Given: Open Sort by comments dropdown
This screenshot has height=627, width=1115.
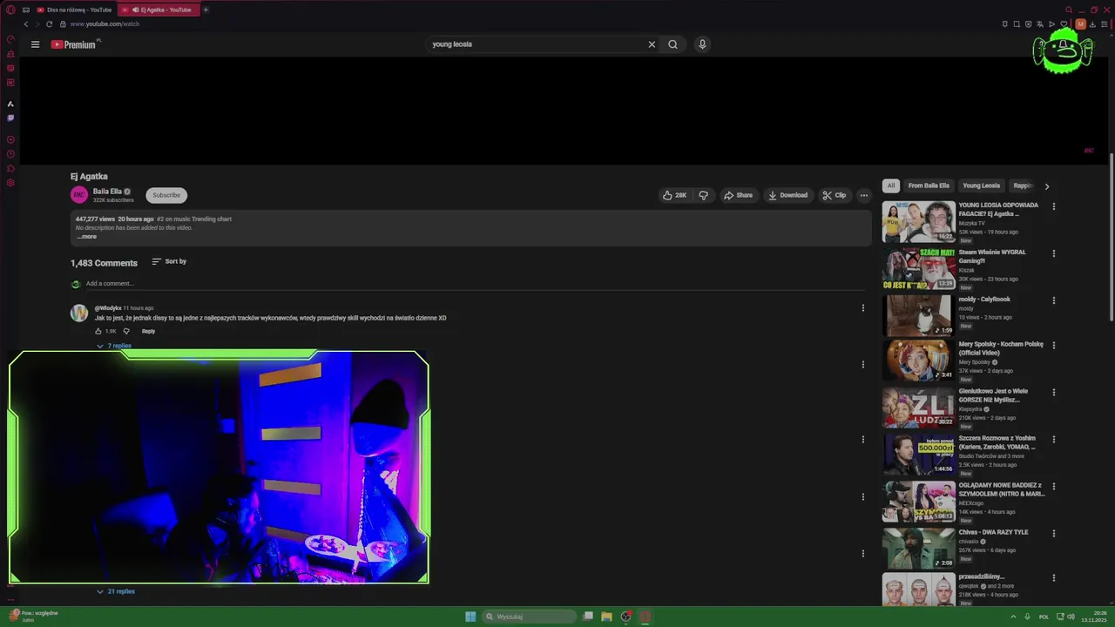Looking at the screenshot, I should pos(169,261).
